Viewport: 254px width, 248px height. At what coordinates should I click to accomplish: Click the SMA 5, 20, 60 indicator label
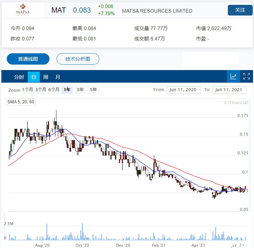[21, 102]
